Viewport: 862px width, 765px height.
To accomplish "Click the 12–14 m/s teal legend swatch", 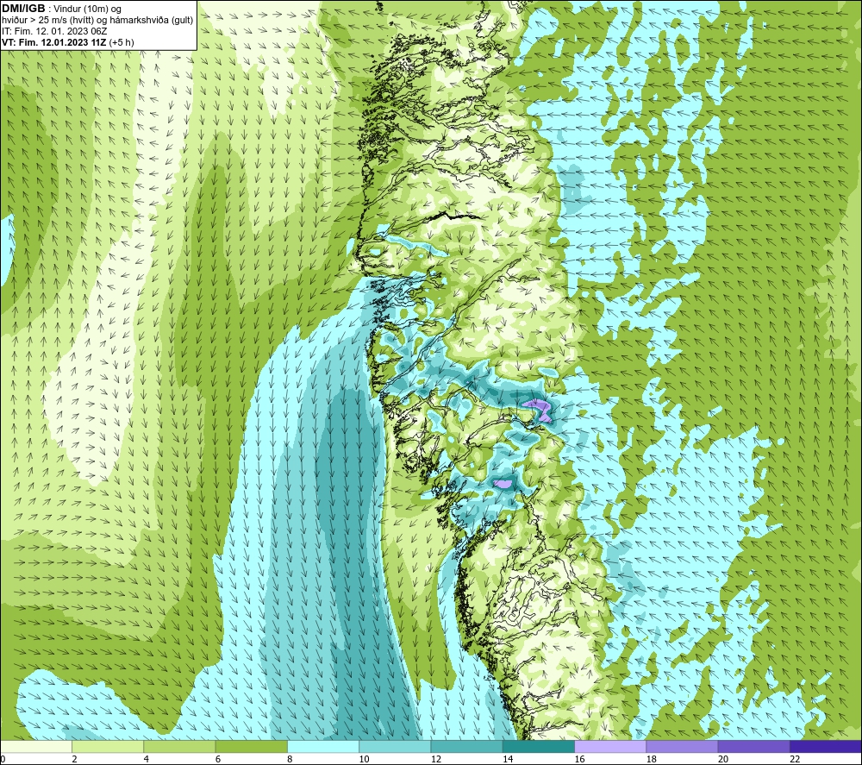I will [x=466, y=746].
